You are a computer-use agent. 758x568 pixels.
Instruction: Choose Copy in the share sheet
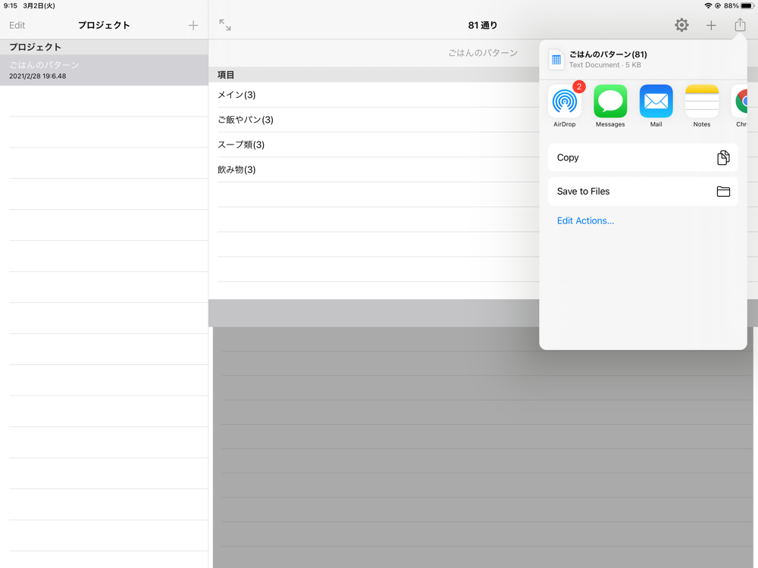click(643, 158)
